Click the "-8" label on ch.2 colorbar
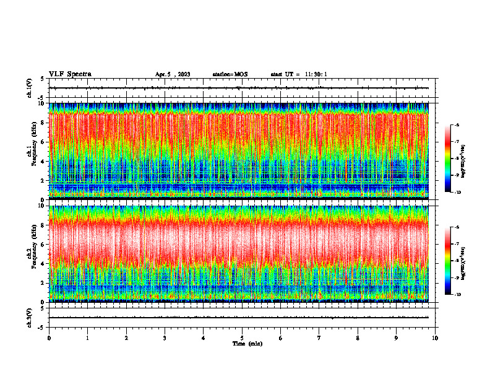 point(457,261)
